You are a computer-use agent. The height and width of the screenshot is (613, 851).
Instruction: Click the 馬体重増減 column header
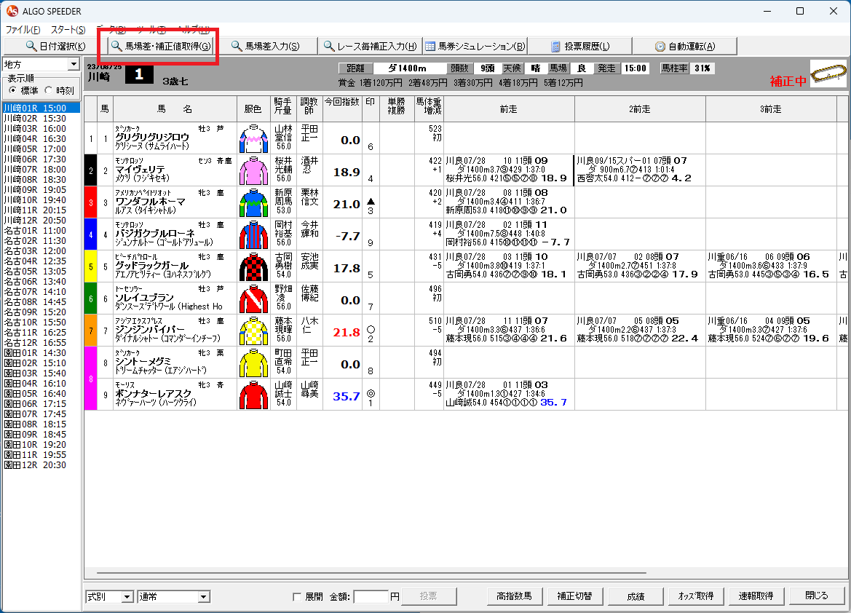pos(430,108)
